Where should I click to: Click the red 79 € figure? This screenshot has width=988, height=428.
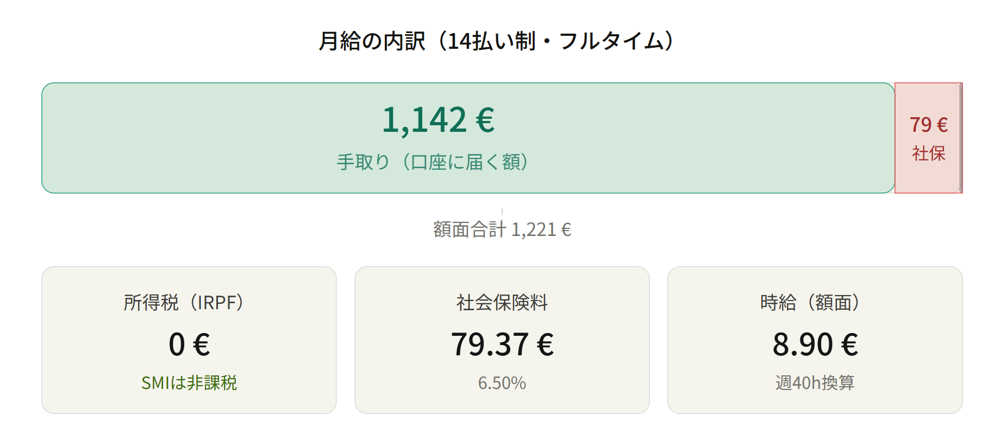[928, 125]
